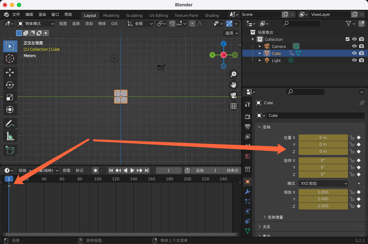Toggle lock for Location X
Screen dimensions: 368x244
click(x=351, y=138)
